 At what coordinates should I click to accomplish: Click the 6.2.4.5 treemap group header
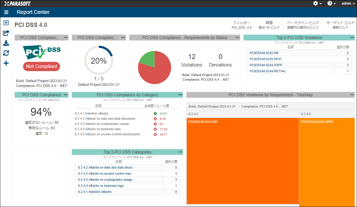pyautogui.click(x=327, y=114)
